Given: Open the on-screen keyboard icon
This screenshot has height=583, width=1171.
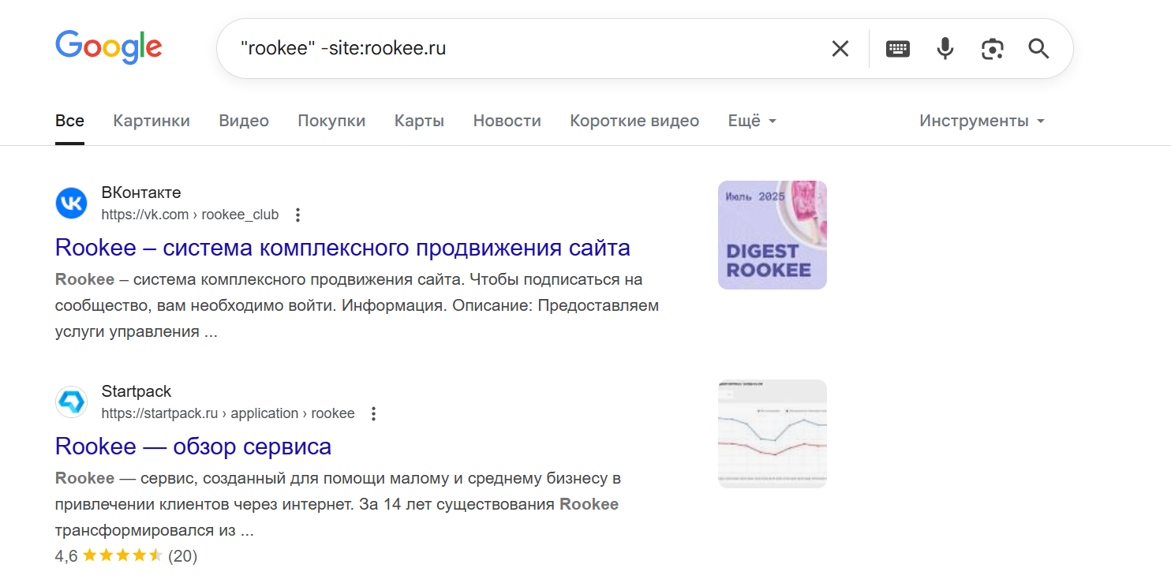Looking at the screenshot, I should [x=898, y=48].
